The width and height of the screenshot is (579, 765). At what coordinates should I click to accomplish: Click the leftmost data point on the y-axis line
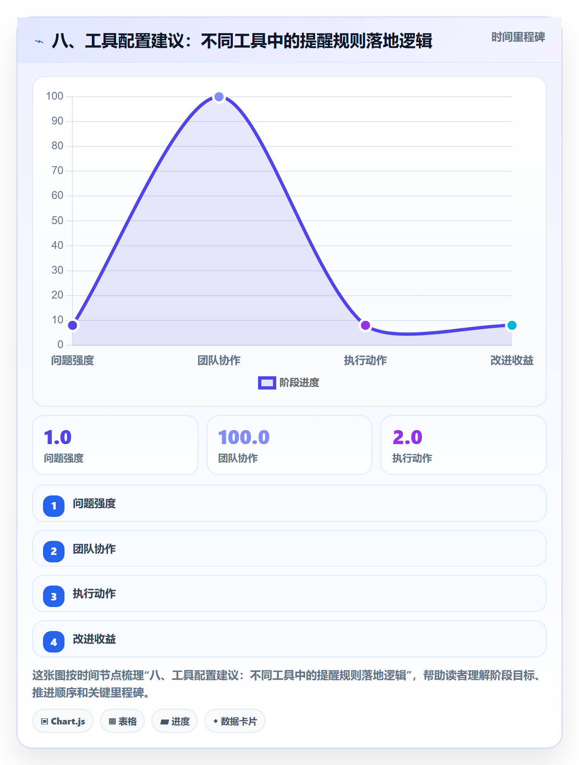(x=73, y=325)
